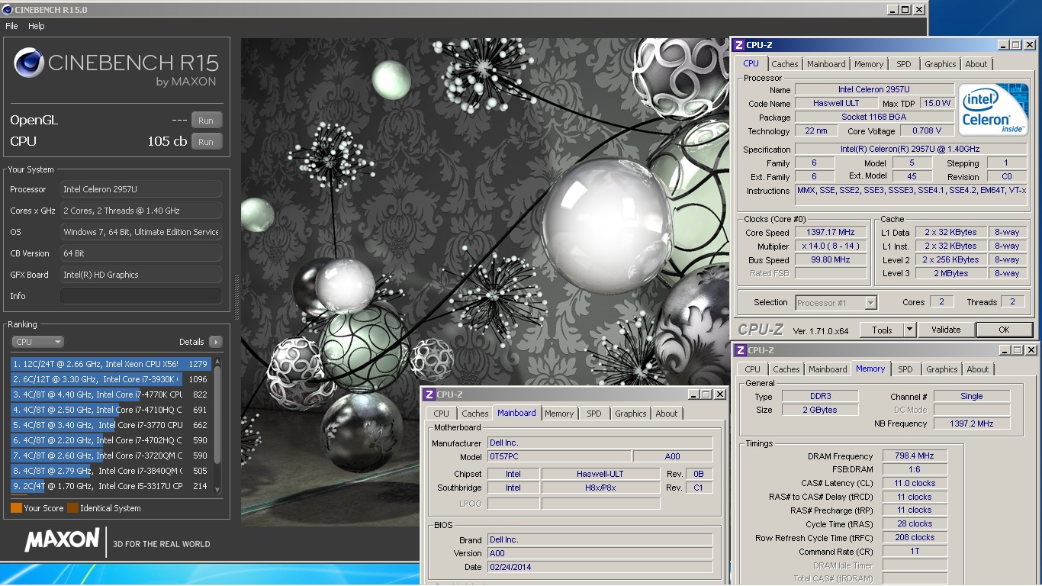Click the Southbridge H8x/P8x field

(x=600, y=488)
